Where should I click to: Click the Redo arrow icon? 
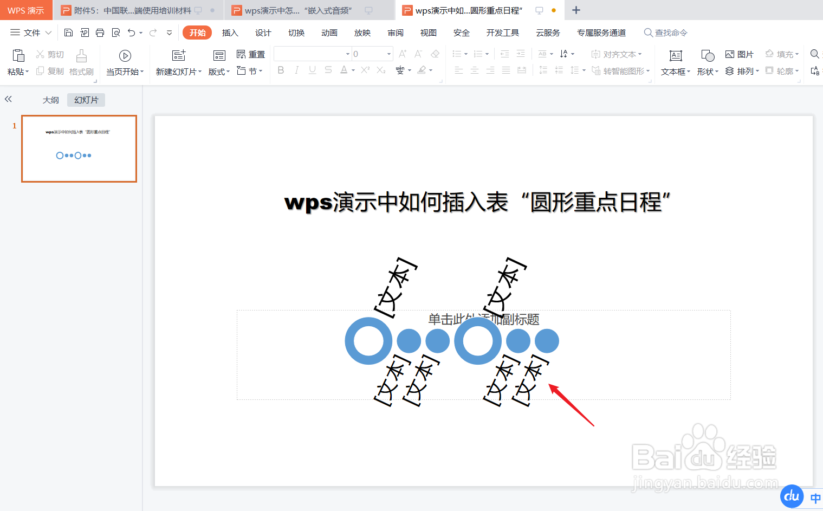point(153,33)
